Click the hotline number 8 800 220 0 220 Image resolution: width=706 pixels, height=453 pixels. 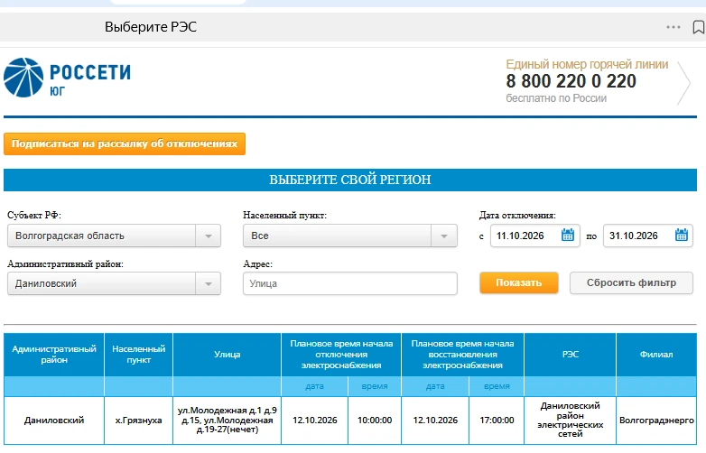click(x=571, y=81)
